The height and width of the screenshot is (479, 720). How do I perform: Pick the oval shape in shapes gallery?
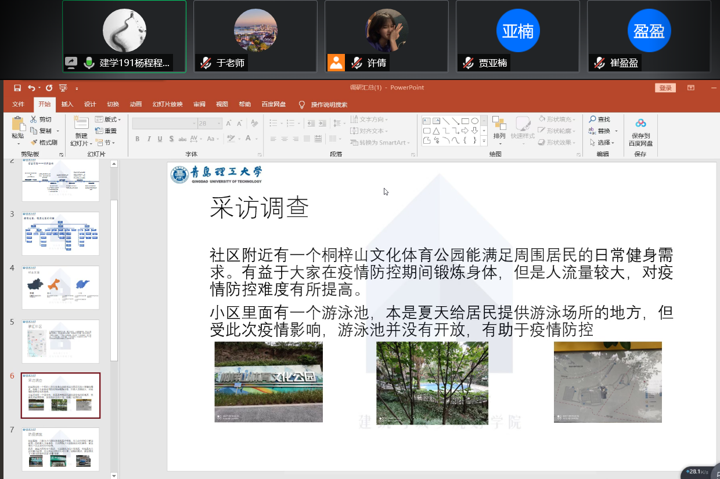pyautogui.click(x=474, y=121)
